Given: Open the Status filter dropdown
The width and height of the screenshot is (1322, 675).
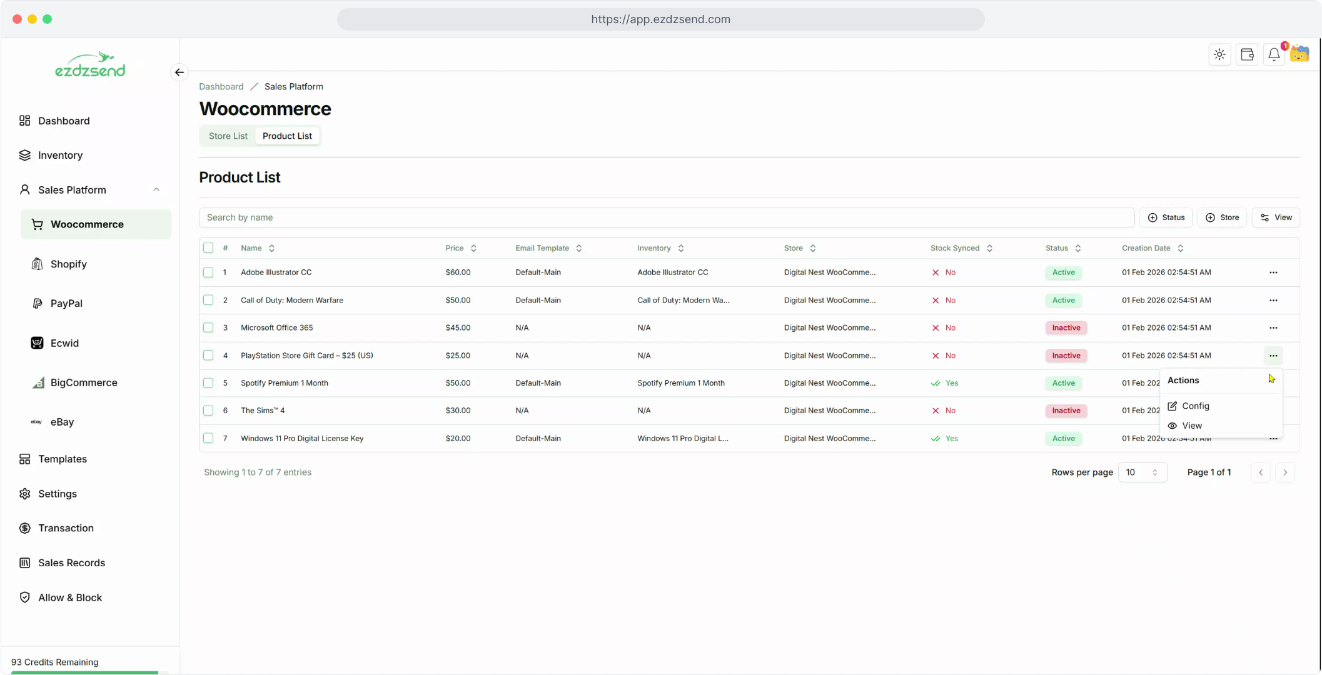Looking at the screenshot, I should (1166, 217).
